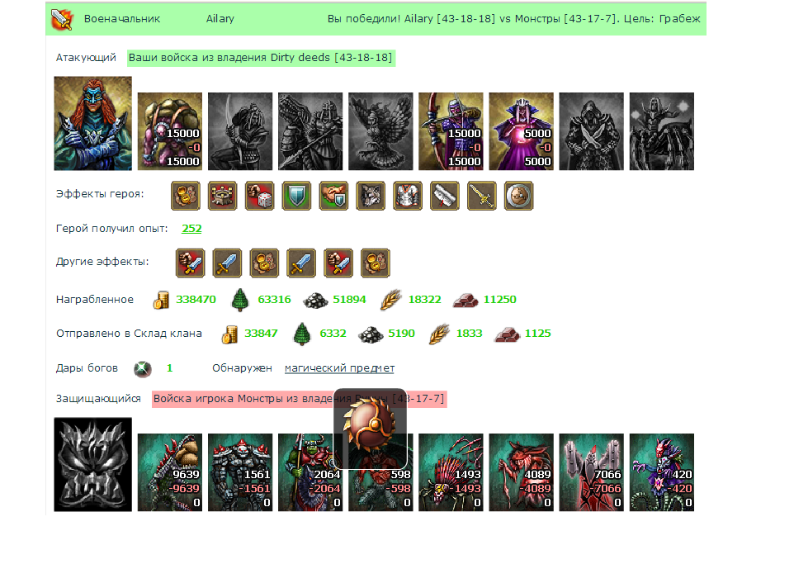The image size is (794, 564).
Task: Select the plain blue shield hero effect
Action: point(296,196)
